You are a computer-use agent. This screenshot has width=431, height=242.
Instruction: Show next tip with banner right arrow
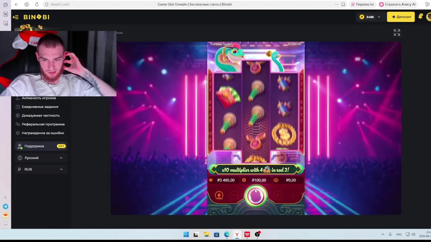[299, 170]
